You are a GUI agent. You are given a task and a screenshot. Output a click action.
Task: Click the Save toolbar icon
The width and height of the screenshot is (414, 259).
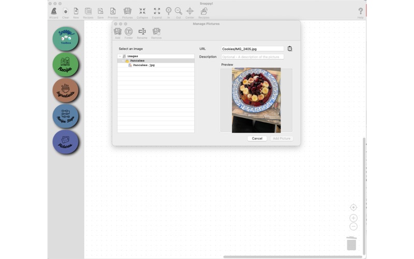tap(100, 11)
